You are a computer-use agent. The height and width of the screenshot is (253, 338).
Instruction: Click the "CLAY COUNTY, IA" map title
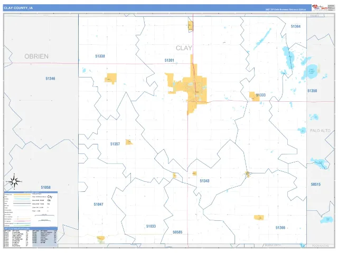(18, 8)
